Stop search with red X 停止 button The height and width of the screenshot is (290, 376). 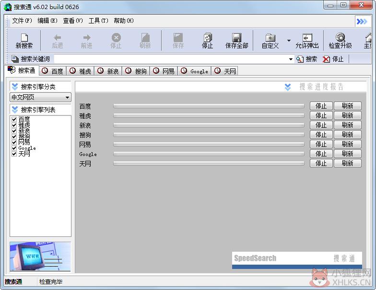(x=333, y=59)
